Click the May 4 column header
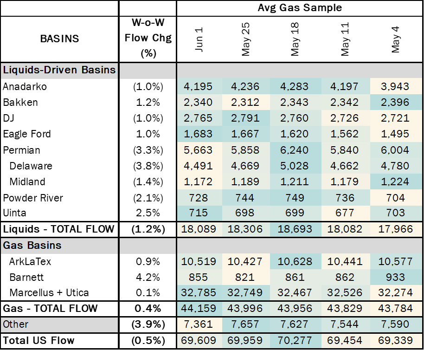The height and width of the screenshot is (350, 424). [x=395, y=39]
